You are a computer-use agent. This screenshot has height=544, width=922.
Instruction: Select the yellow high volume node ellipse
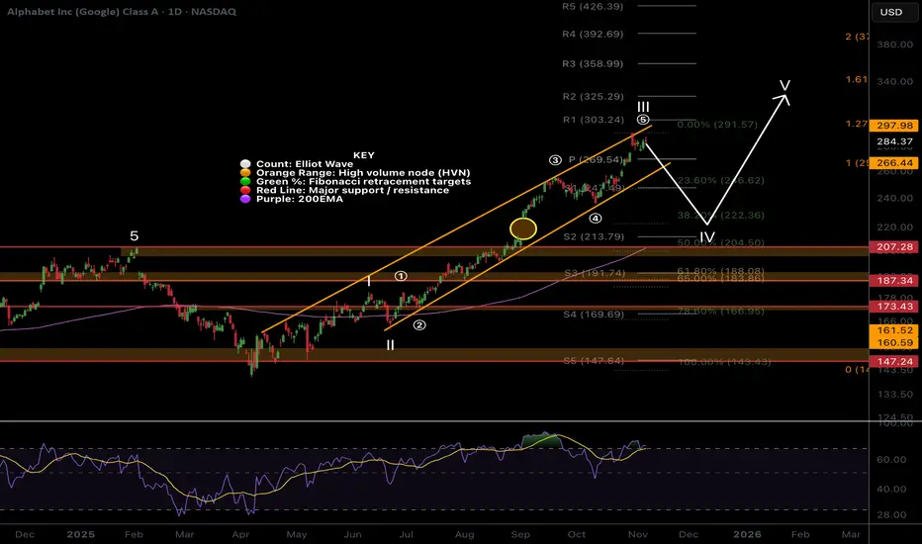tap(522, 228)
